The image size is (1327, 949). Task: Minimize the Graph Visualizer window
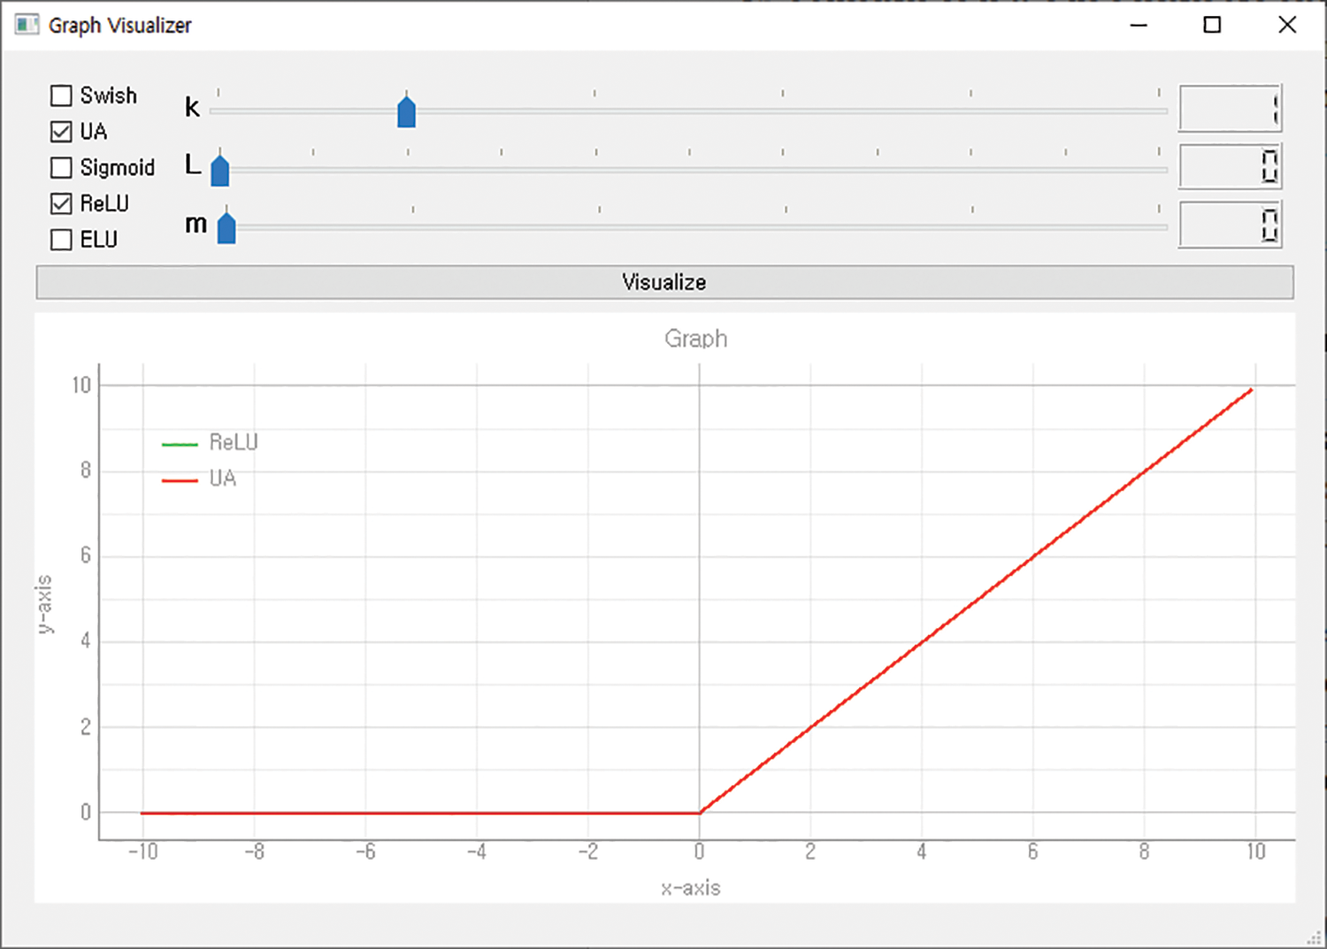click(1139, 25)
